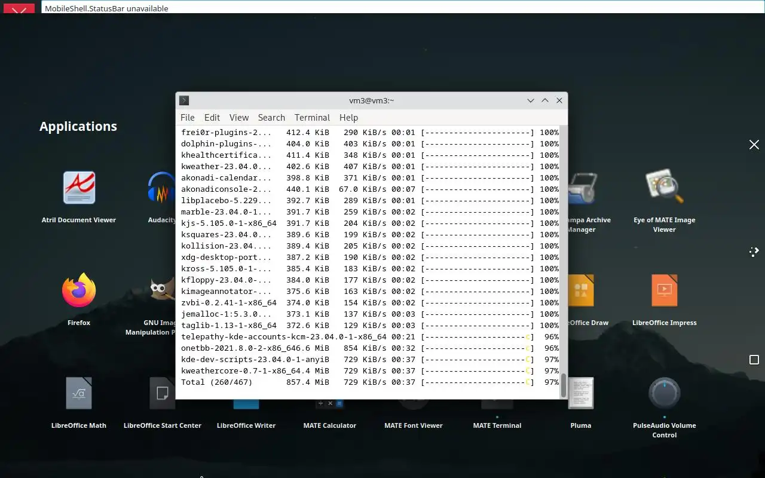This screenshot has height=478, width=765.
Task: Click the 'onetbb-2021.8.0-2-x86_64' line
Action: click(370, 348)
